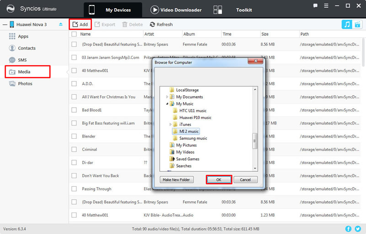Sort by the Artist column header
The width and height of the screenshot is (366, 234).
coord(149,34)
